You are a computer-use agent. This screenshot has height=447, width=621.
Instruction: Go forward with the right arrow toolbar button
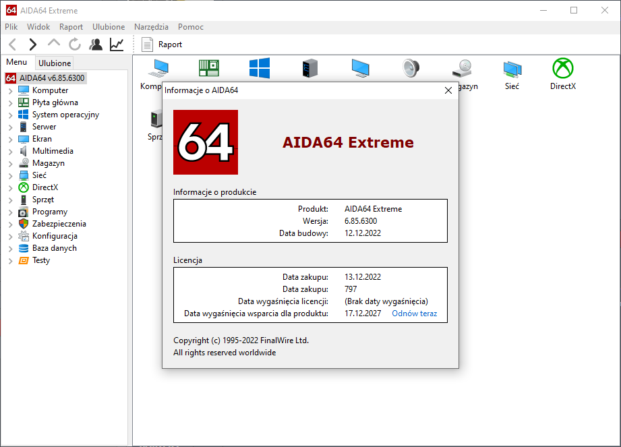click(33, 44)
